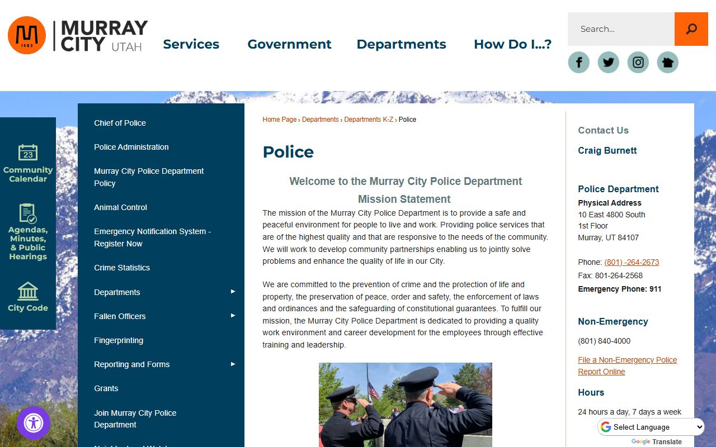
Task: Expand the Fallen Officers submenu arrow
Action: coord(233,316)
